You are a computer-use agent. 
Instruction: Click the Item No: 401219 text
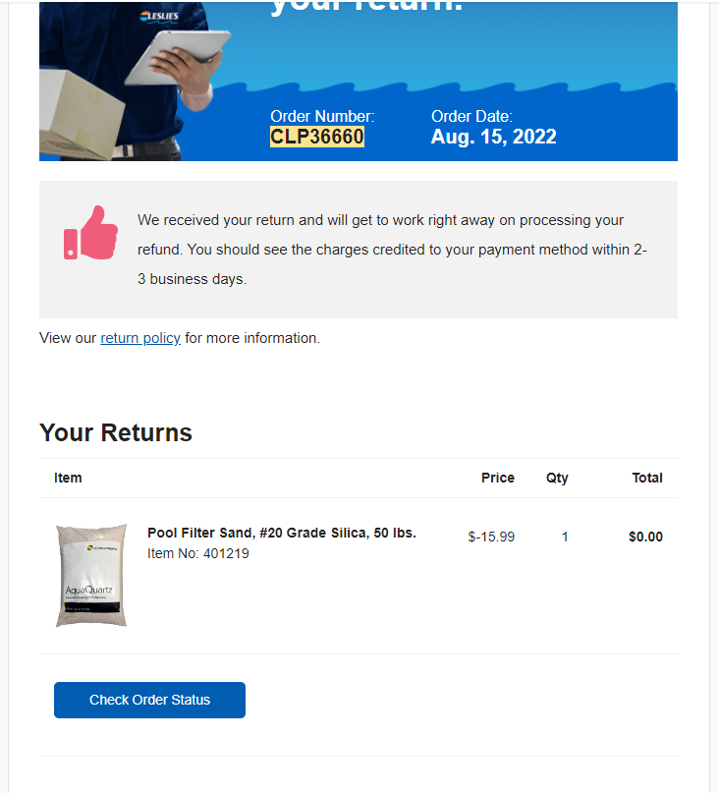tap(198, 554)
